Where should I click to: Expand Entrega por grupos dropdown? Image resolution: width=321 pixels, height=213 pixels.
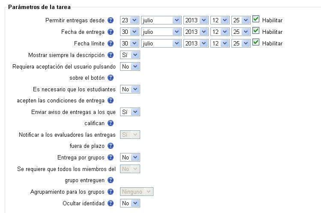tap(130, 157)
